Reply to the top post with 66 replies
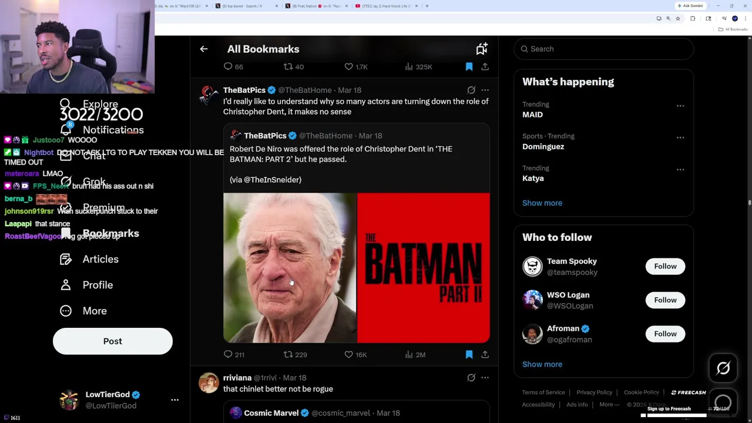This screenshot has width=752, height=423. (x=233, y=67)
